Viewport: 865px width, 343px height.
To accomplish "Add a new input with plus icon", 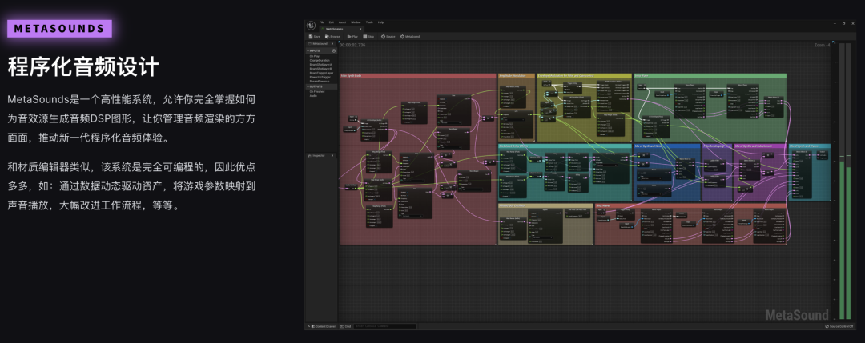I will point(334,50).
